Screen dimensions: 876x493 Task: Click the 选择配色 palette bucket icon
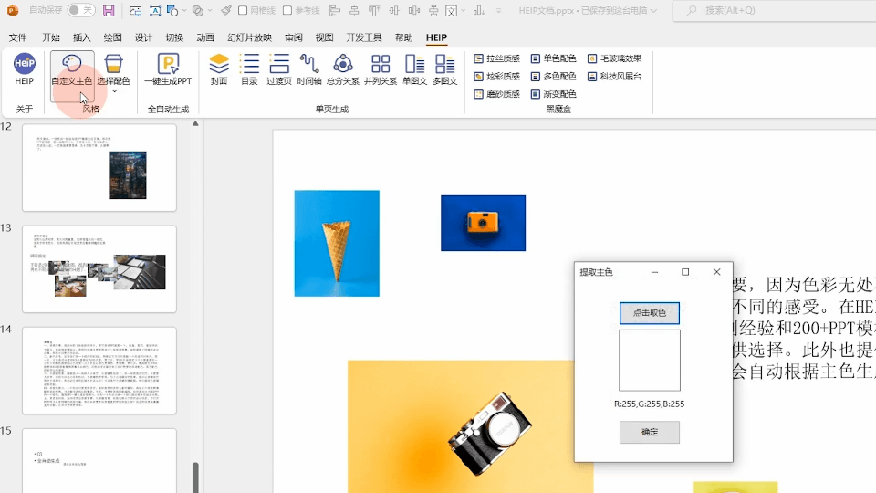(113, 64)
